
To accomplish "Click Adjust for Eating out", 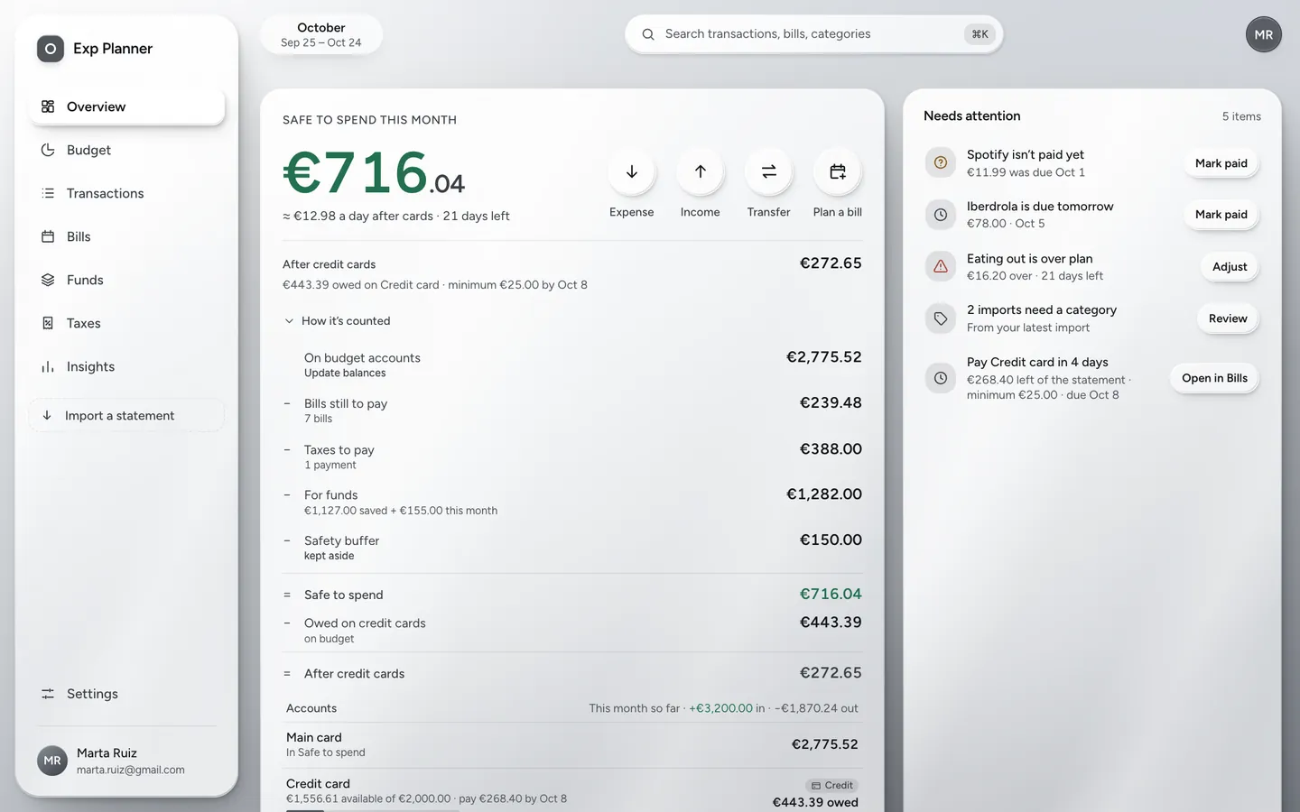I will 1230,267.
